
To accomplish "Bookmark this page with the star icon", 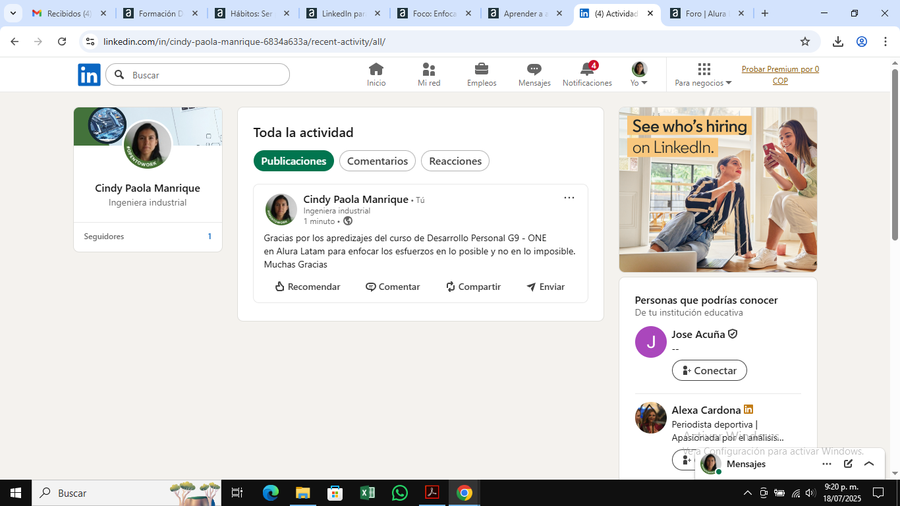I will tap(805, 42).
